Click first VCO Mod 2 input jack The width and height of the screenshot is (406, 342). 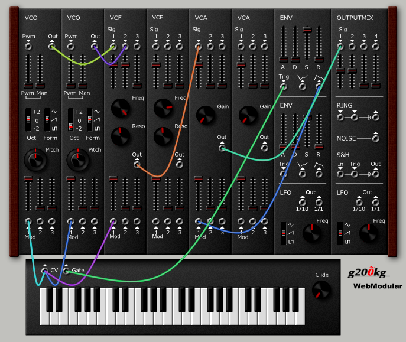tap(40, 222)
